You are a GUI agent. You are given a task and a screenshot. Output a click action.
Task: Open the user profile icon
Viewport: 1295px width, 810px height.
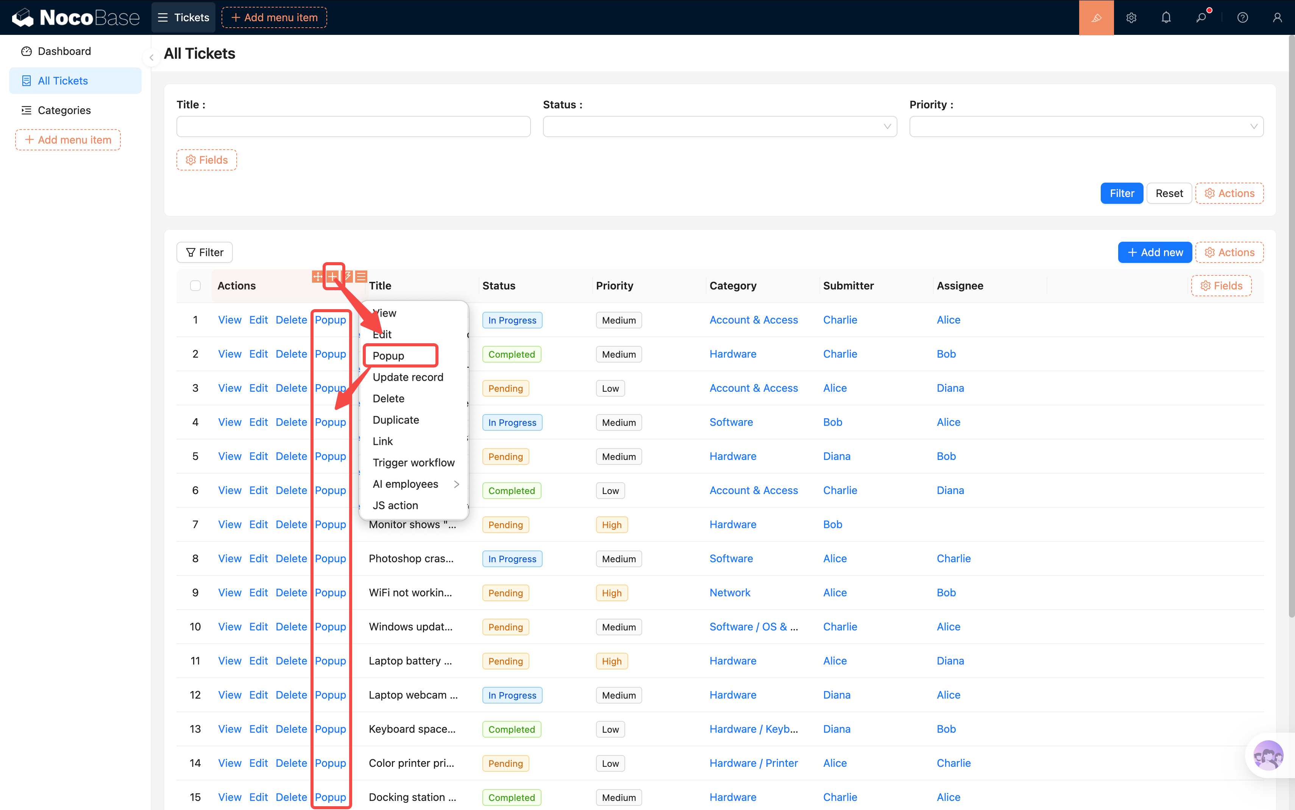click(x=1277, y=18)
